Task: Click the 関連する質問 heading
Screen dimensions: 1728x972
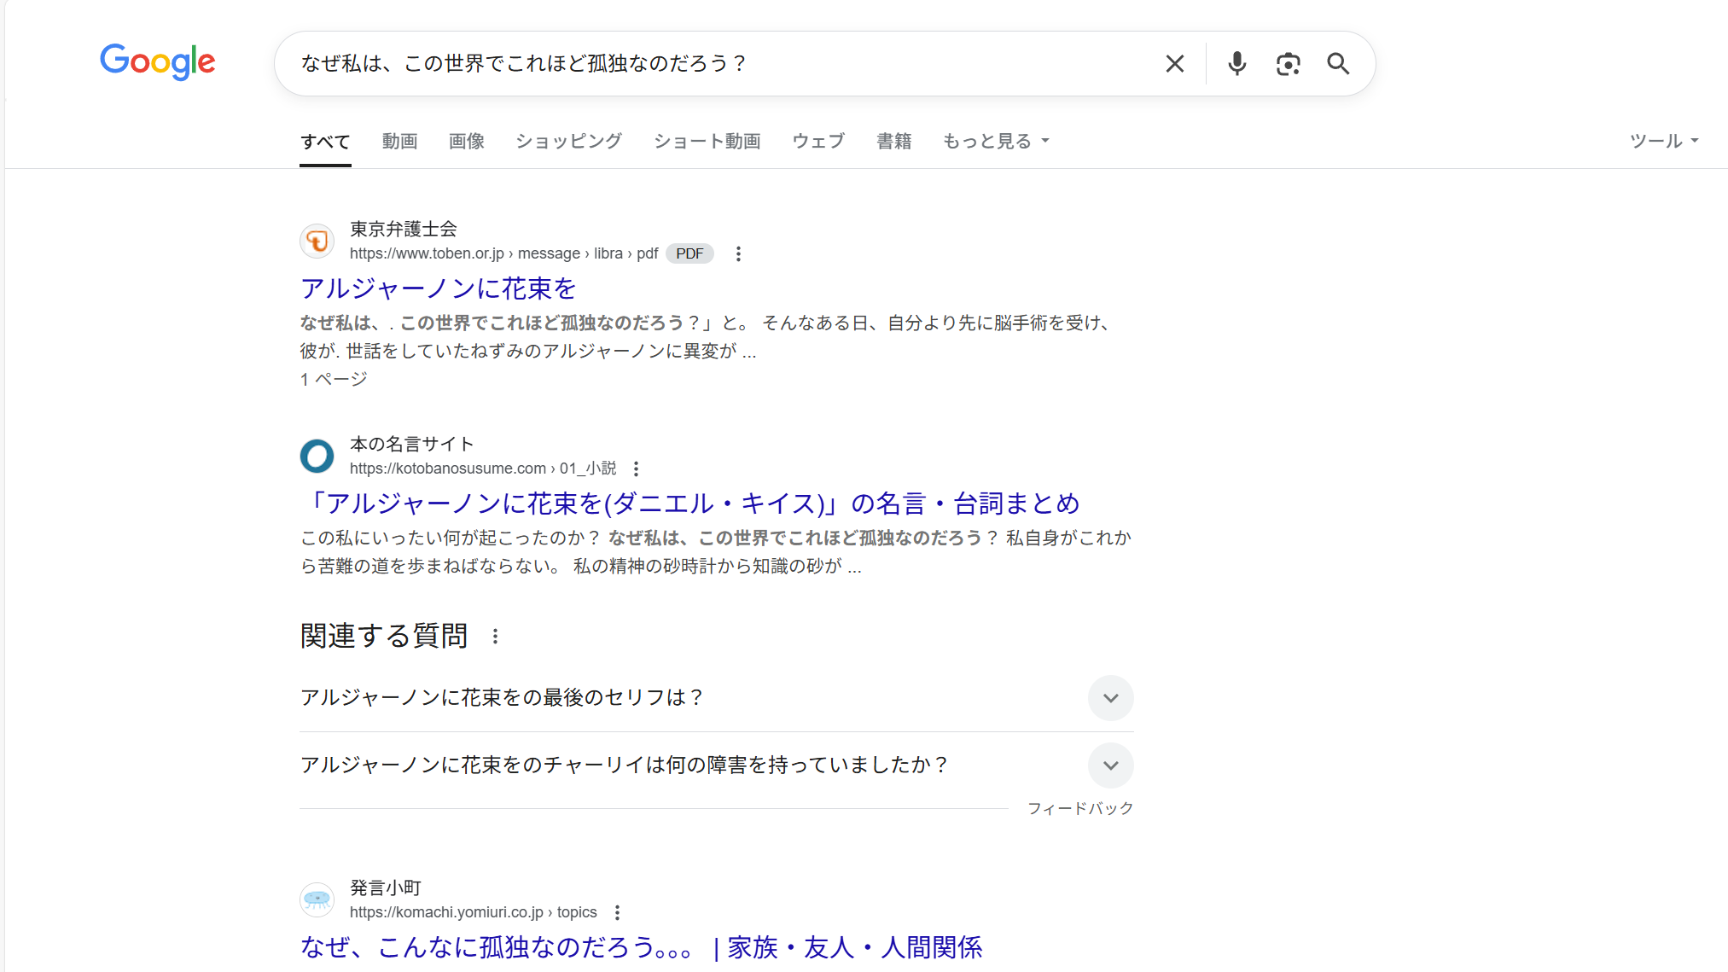Action: click(x=384, y=636)
